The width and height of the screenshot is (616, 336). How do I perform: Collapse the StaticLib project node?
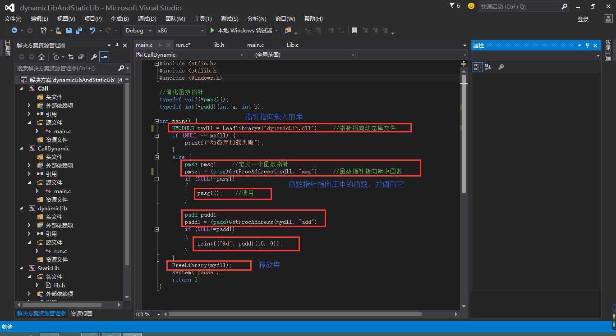[21, 268]
